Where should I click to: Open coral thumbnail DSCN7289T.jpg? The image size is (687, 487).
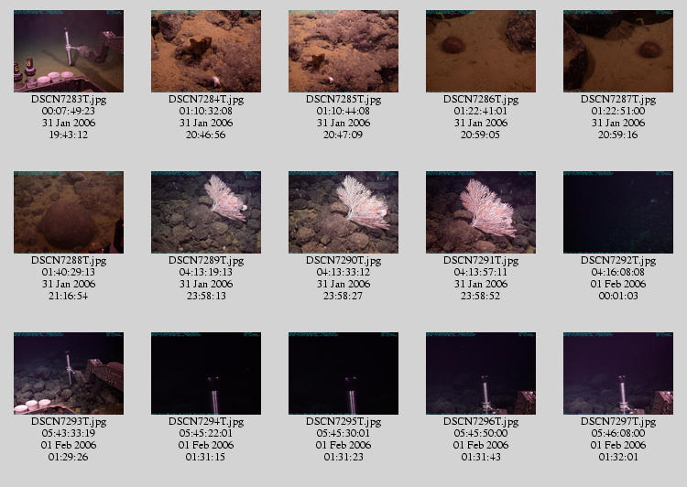tap(206, 212)
